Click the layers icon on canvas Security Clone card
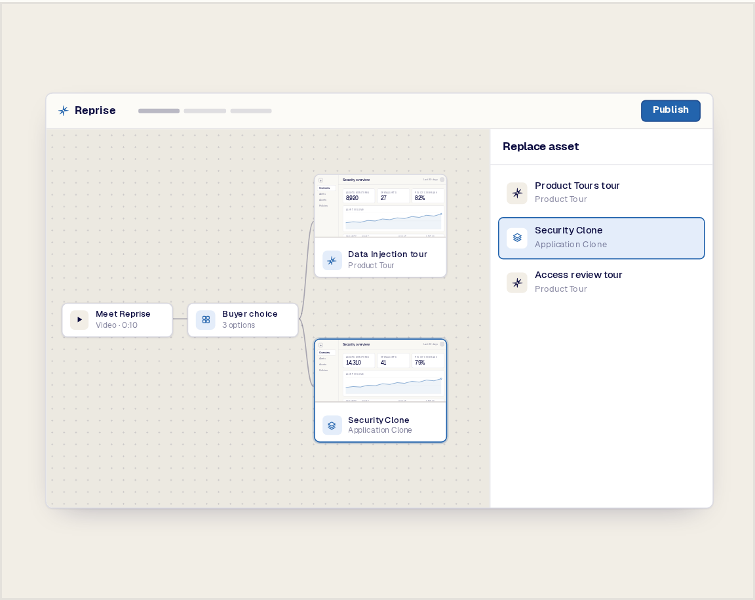The height and width of the screenshot is (600, 755). pos(332,425)
